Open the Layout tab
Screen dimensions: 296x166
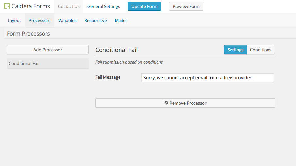[14, 20]
